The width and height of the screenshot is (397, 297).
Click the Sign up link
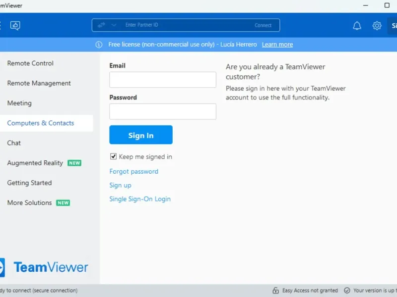pyautogui.click(x=120, y=185)
